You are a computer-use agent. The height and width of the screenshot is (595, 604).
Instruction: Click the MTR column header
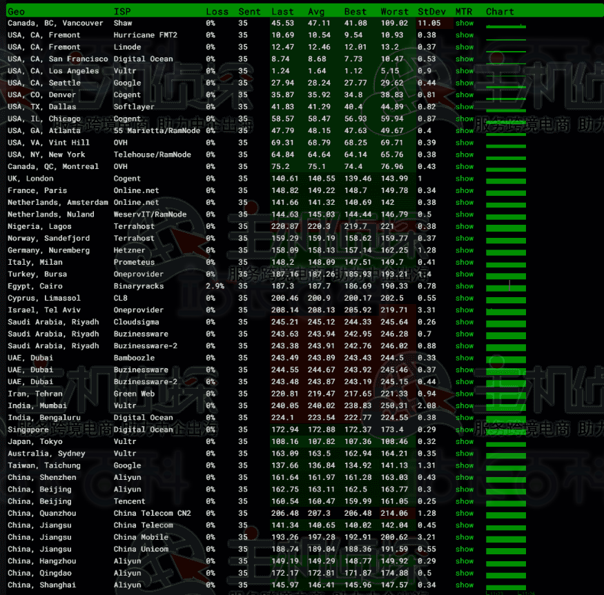click(x=464, y=12)
